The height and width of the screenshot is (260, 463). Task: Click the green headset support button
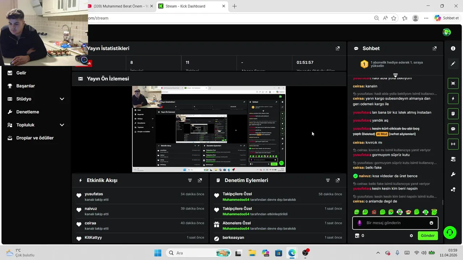(450, 232)
